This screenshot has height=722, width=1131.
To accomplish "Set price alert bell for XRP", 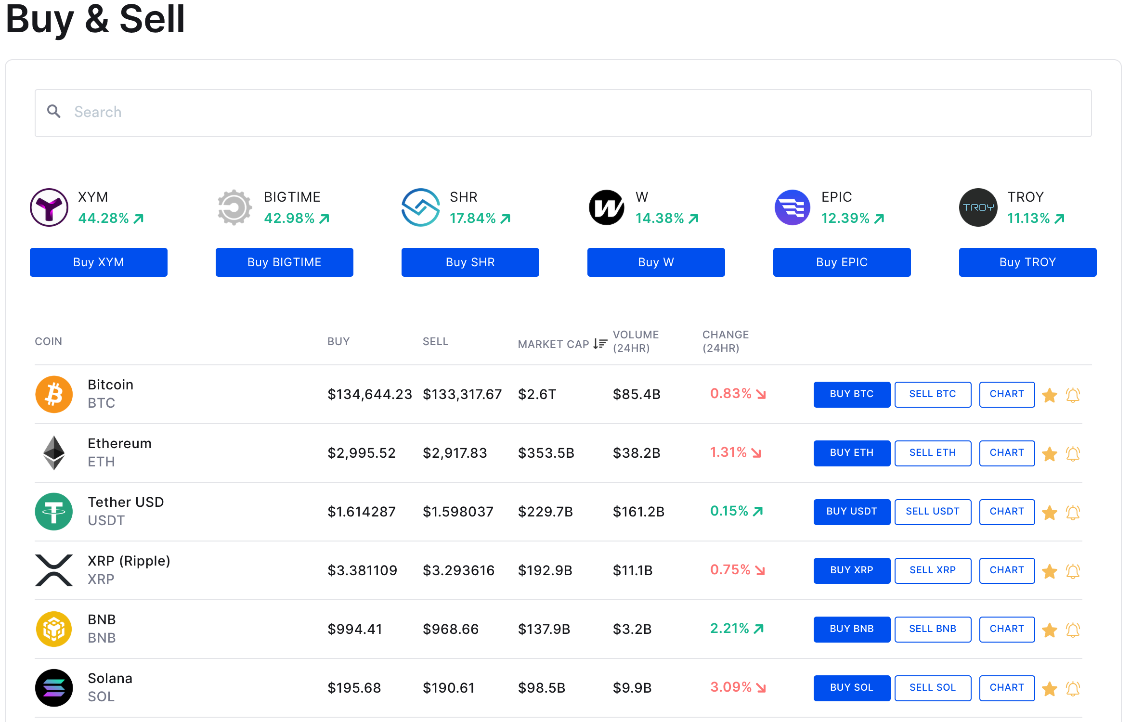I will pos(1073,571).
